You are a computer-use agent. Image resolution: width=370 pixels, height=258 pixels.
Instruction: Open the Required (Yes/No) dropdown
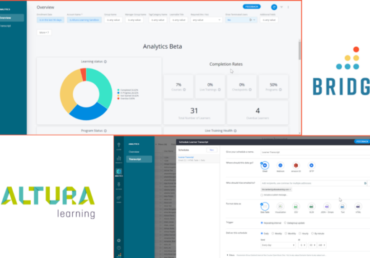pyautogui.click(x=206, y=20)
